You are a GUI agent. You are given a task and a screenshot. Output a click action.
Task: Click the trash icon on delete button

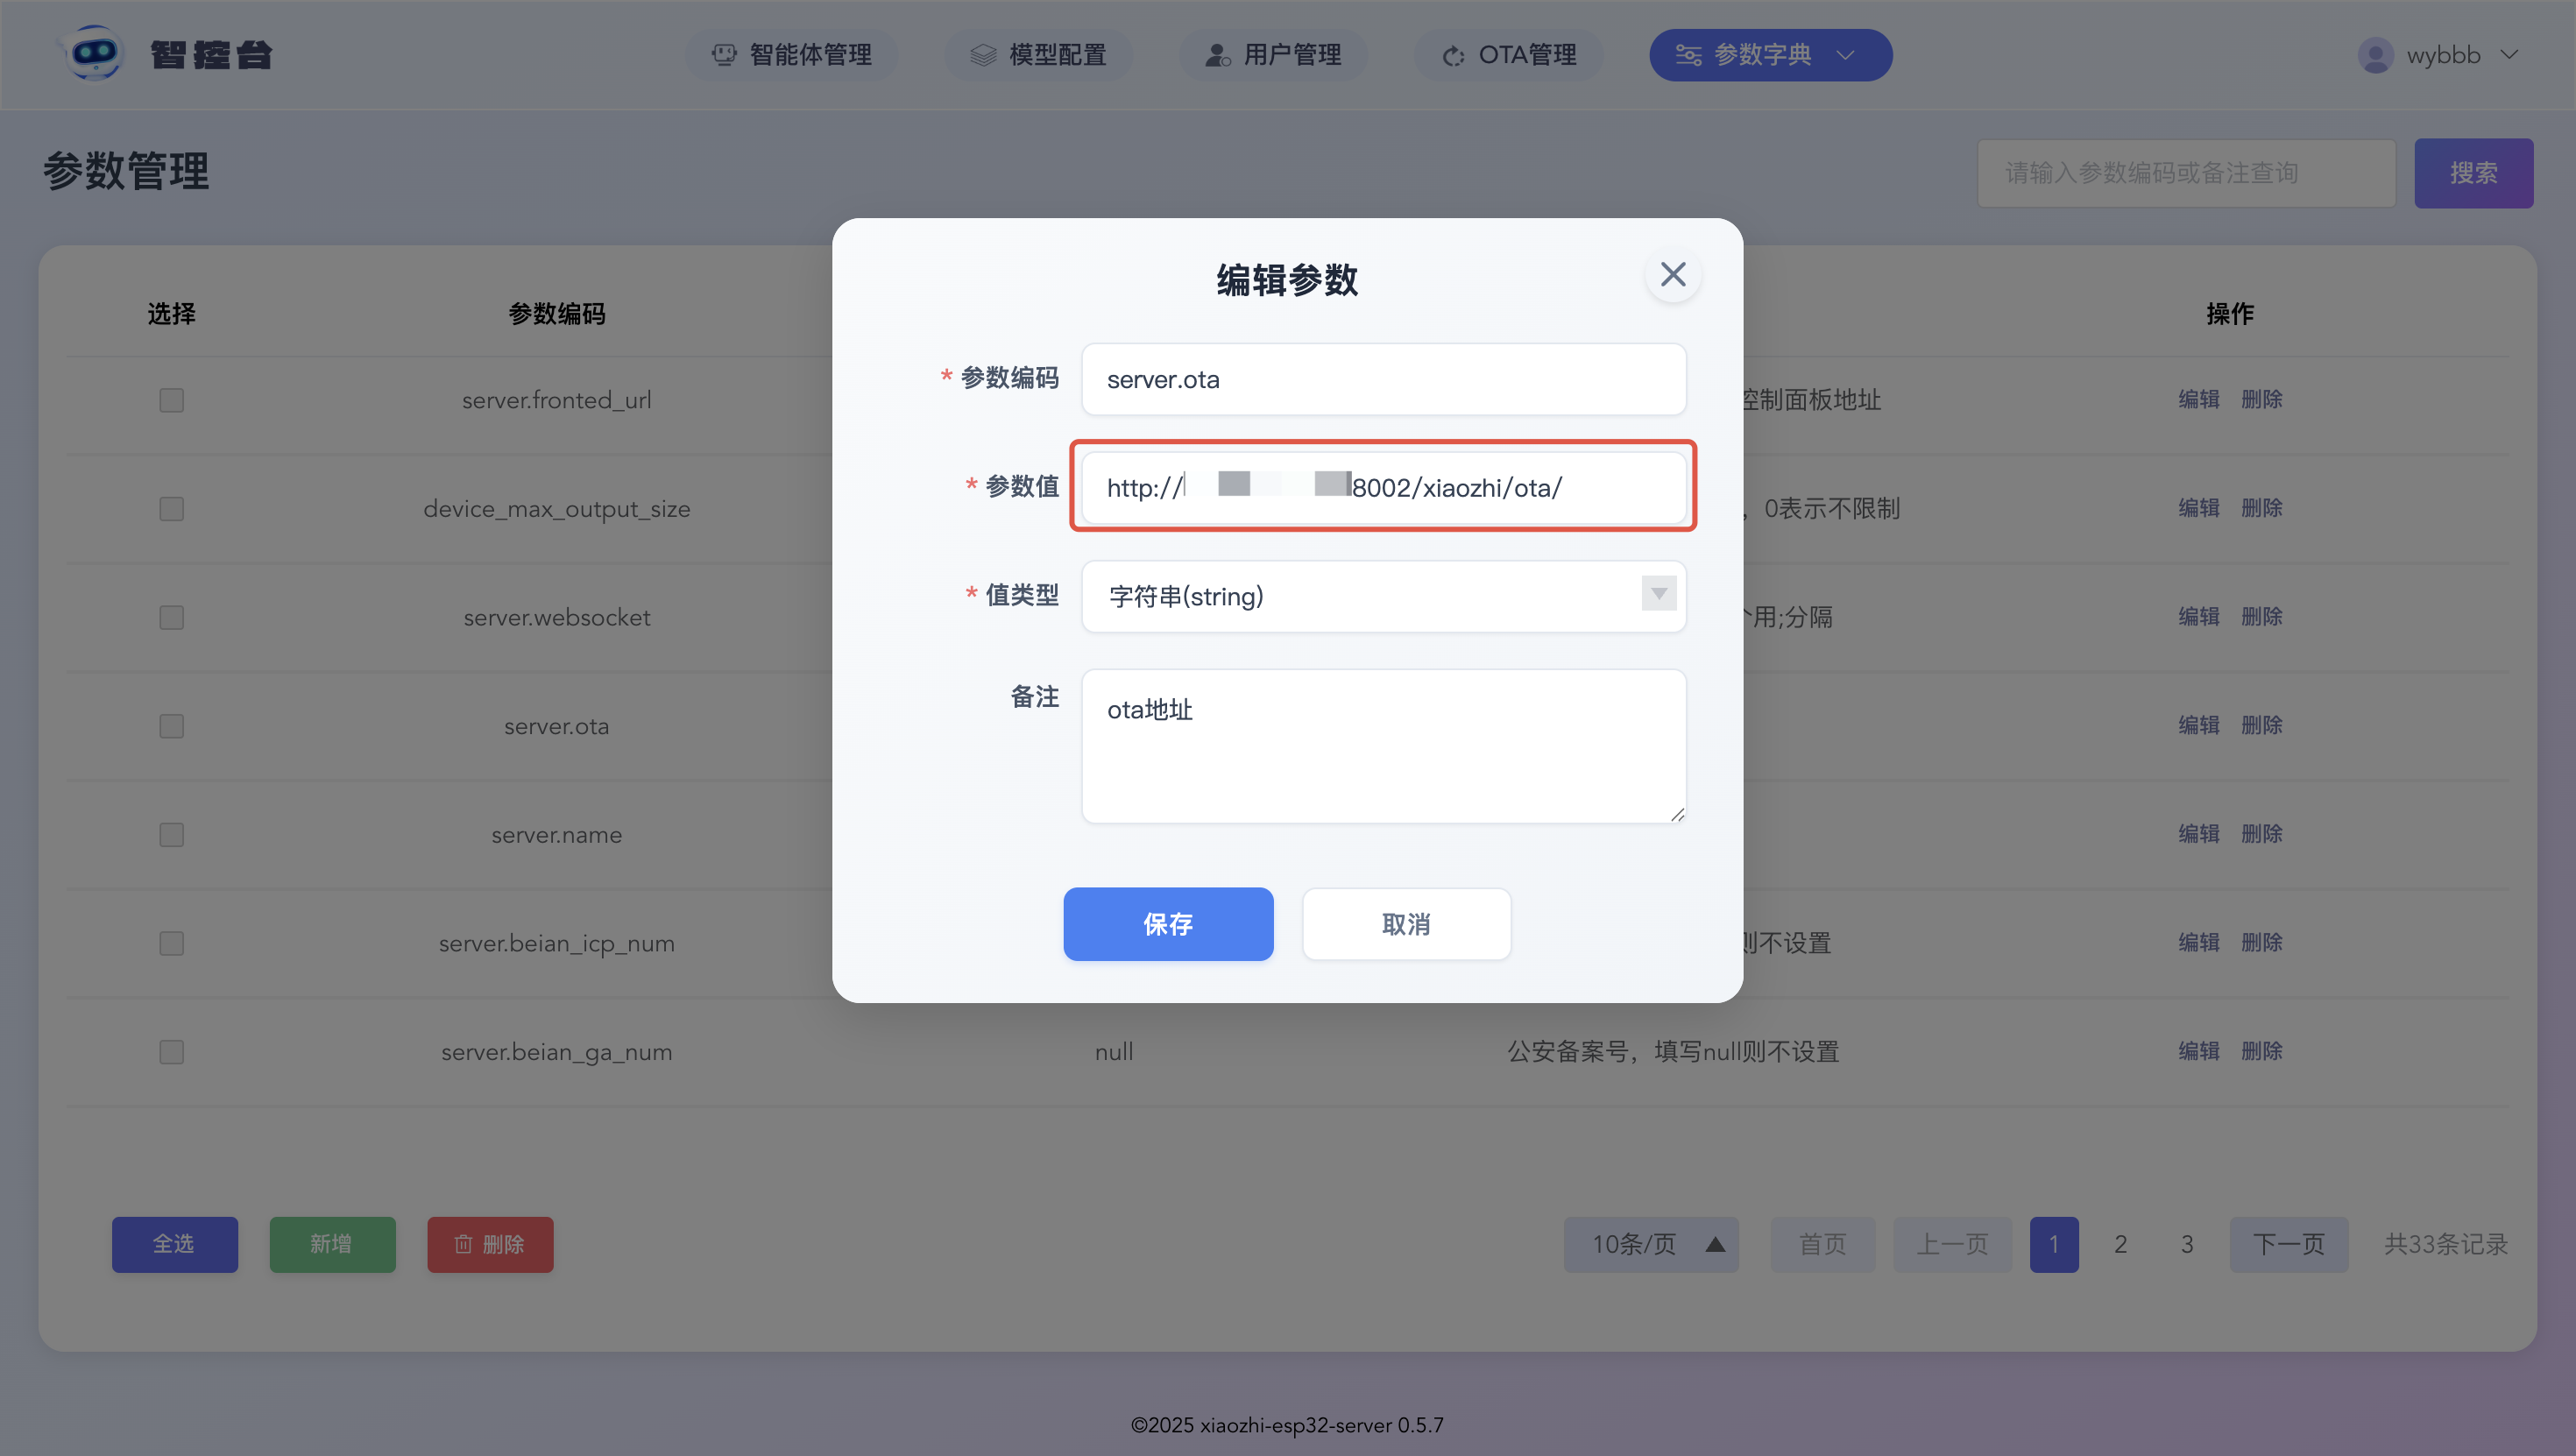(463, 1244)
